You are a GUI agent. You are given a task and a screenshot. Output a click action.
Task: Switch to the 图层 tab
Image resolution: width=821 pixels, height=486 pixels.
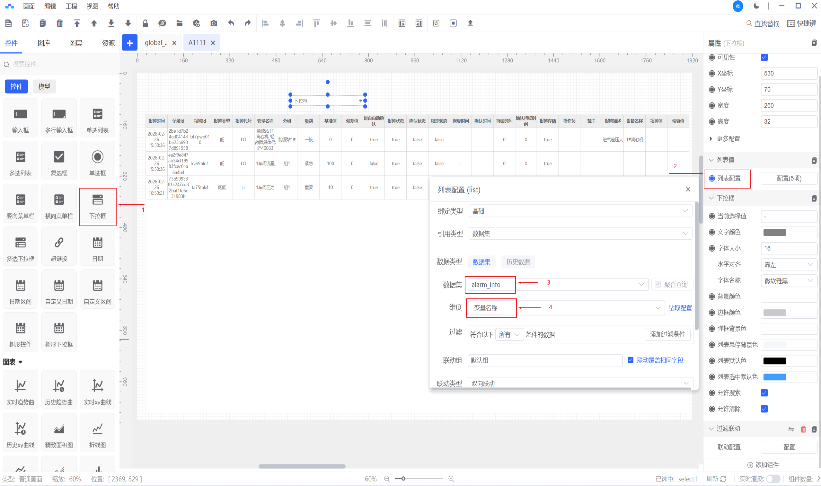(76, 43)
